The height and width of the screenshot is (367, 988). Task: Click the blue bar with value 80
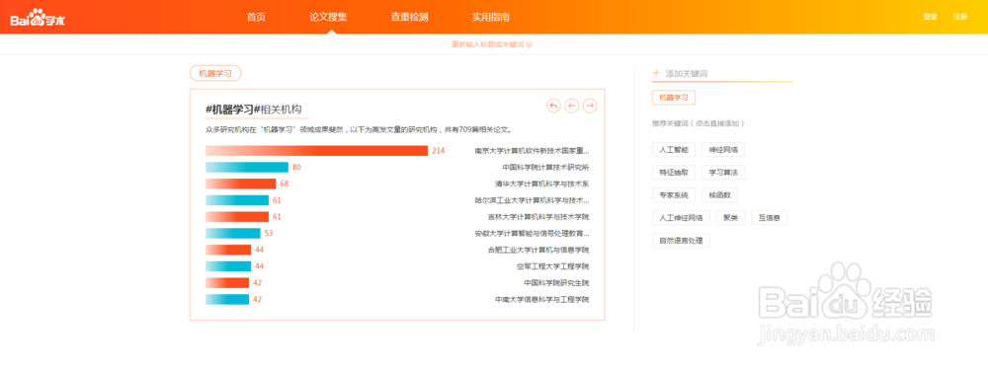tap(247, 167)
